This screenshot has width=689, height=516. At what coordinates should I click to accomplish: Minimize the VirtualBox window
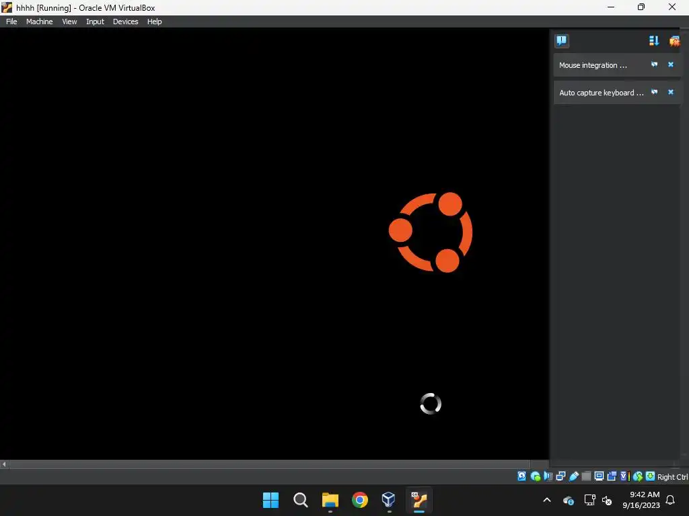(x=611, y=7)
